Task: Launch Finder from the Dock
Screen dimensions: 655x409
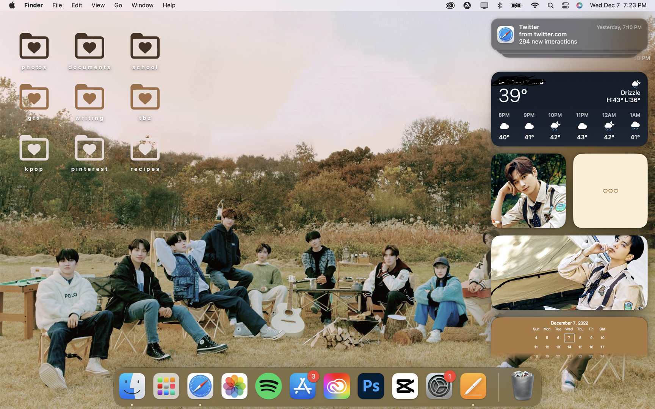Action: pos(132,386)
